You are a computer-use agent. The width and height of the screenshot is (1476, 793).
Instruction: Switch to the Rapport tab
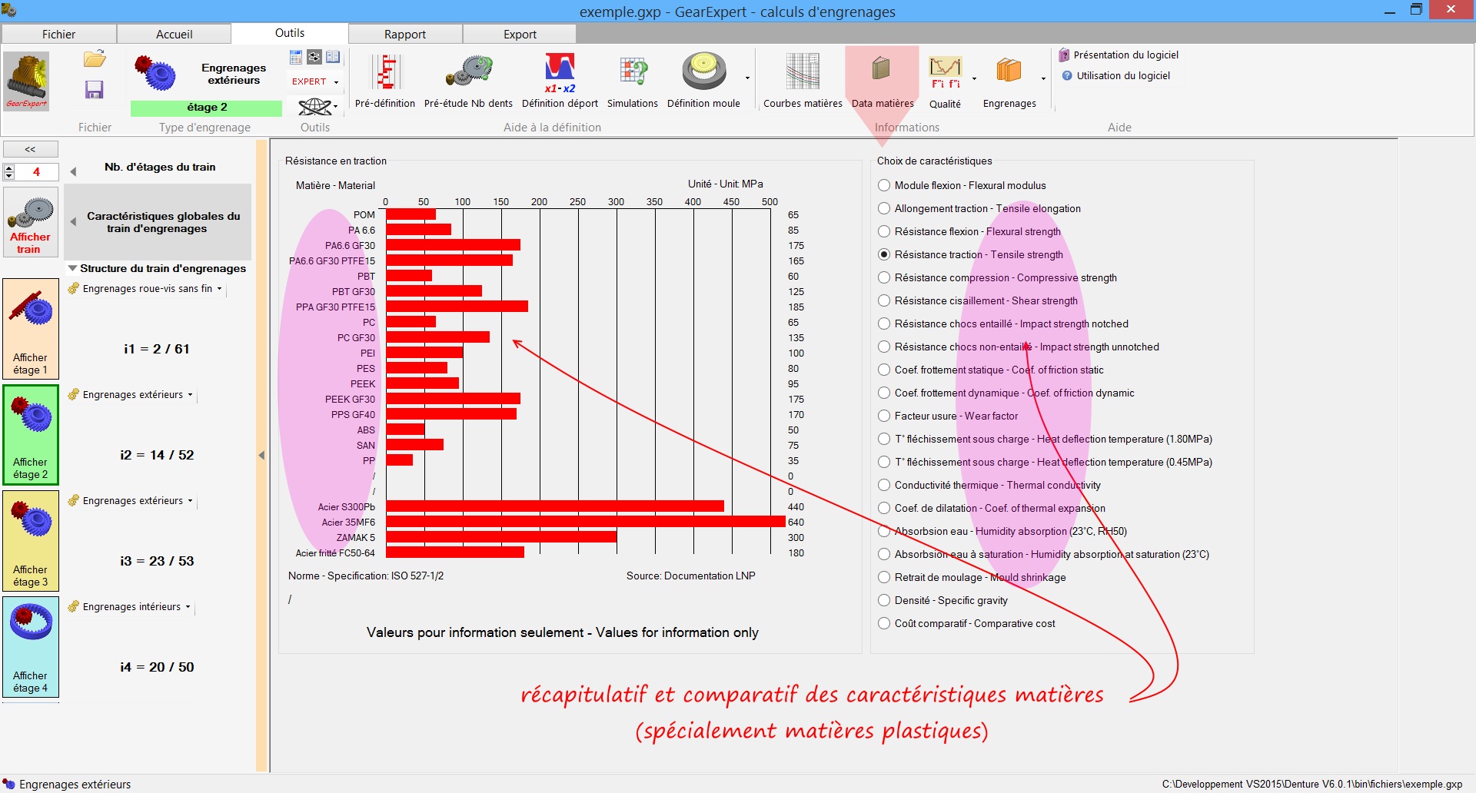(405, 34)
